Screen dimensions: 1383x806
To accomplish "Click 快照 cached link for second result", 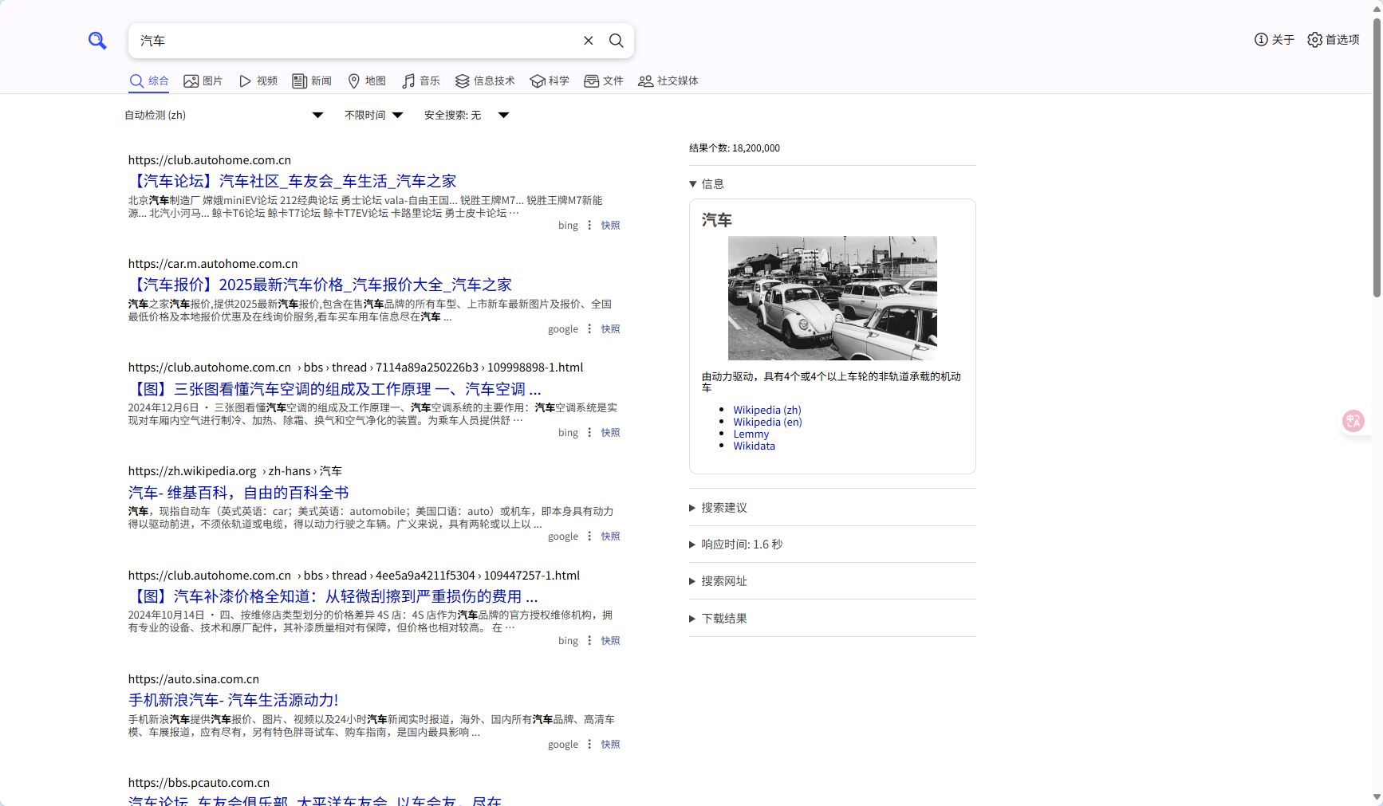I will [610, 329].
